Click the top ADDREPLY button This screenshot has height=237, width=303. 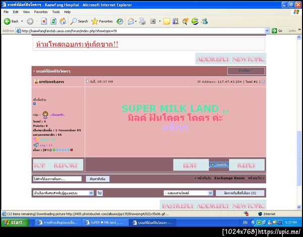[213, 59]
